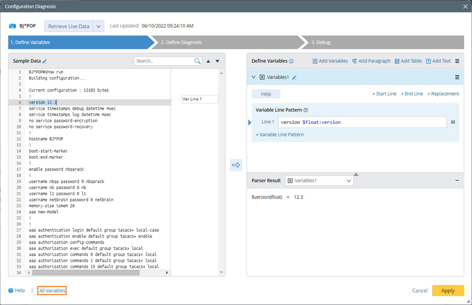Click the Line 1 pattern input field

click(x=362, y=122)
